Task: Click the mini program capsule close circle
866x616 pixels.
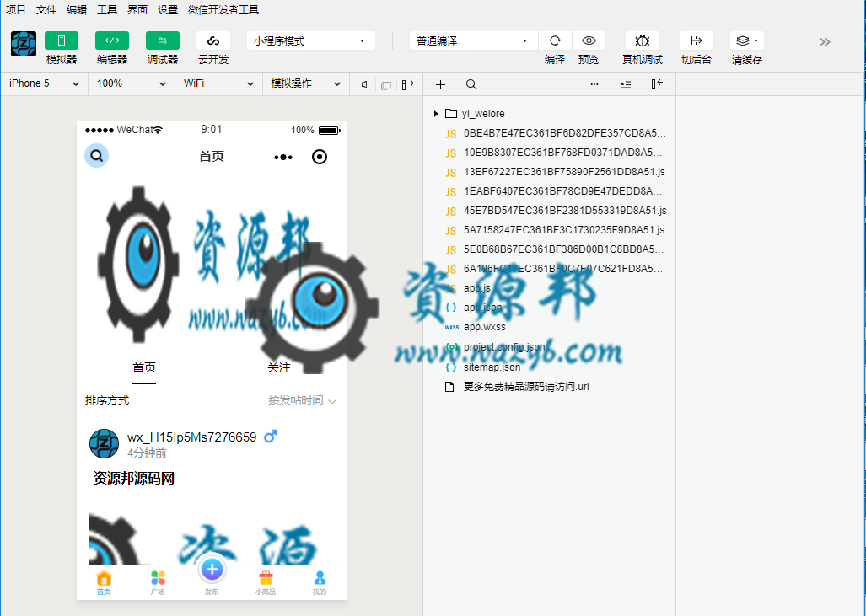Action: (x=320, y=157)
